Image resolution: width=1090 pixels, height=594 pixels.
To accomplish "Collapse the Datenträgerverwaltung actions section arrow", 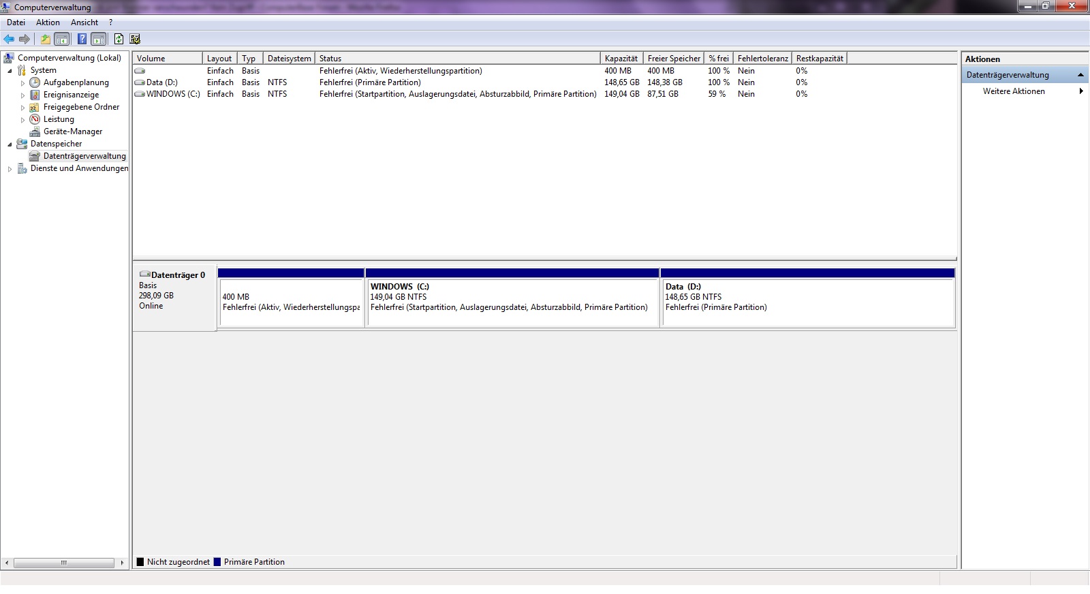I will coord(1080,75).
